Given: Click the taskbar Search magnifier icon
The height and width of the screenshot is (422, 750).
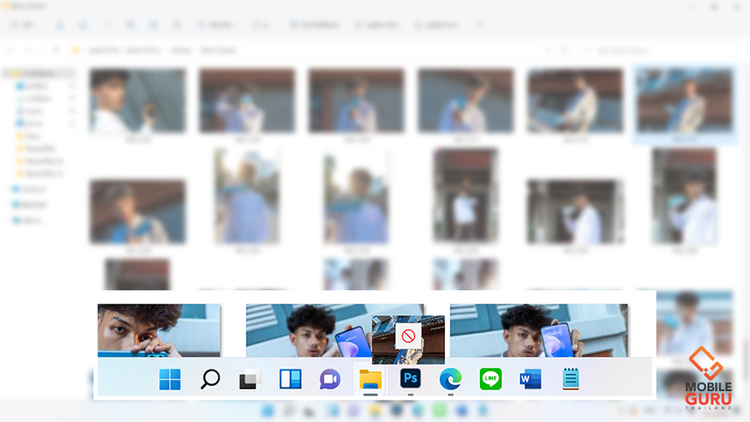Looking at the screenshot, I should (210, 379).
